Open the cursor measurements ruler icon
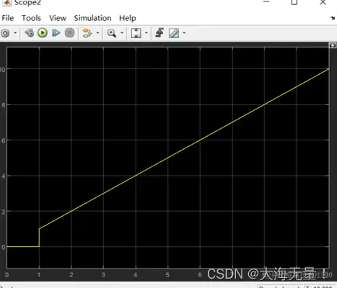Image resolution: width=337 pixels, height=288 pixels. [x=174, y=33]
